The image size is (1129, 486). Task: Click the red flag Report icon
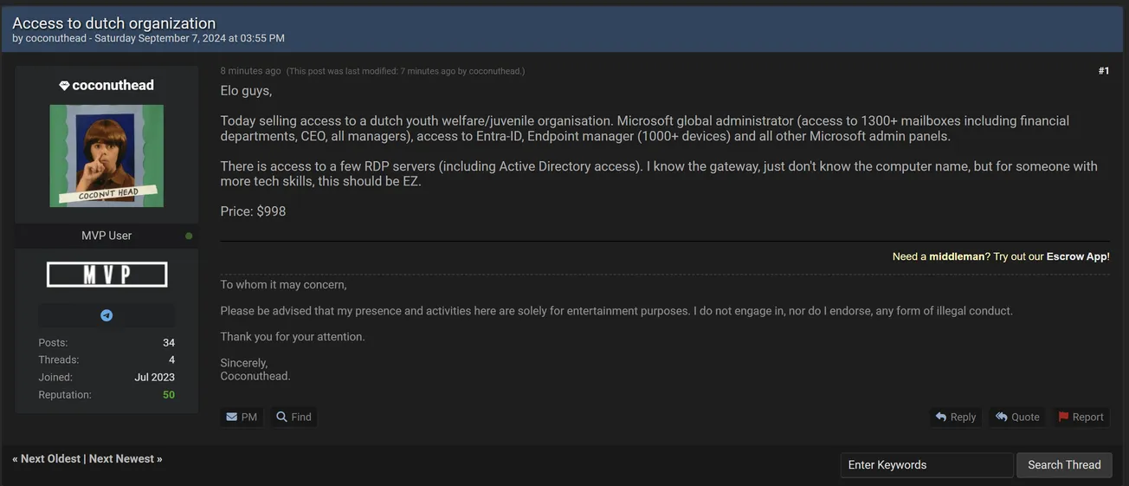click(x=1063, y=417)
